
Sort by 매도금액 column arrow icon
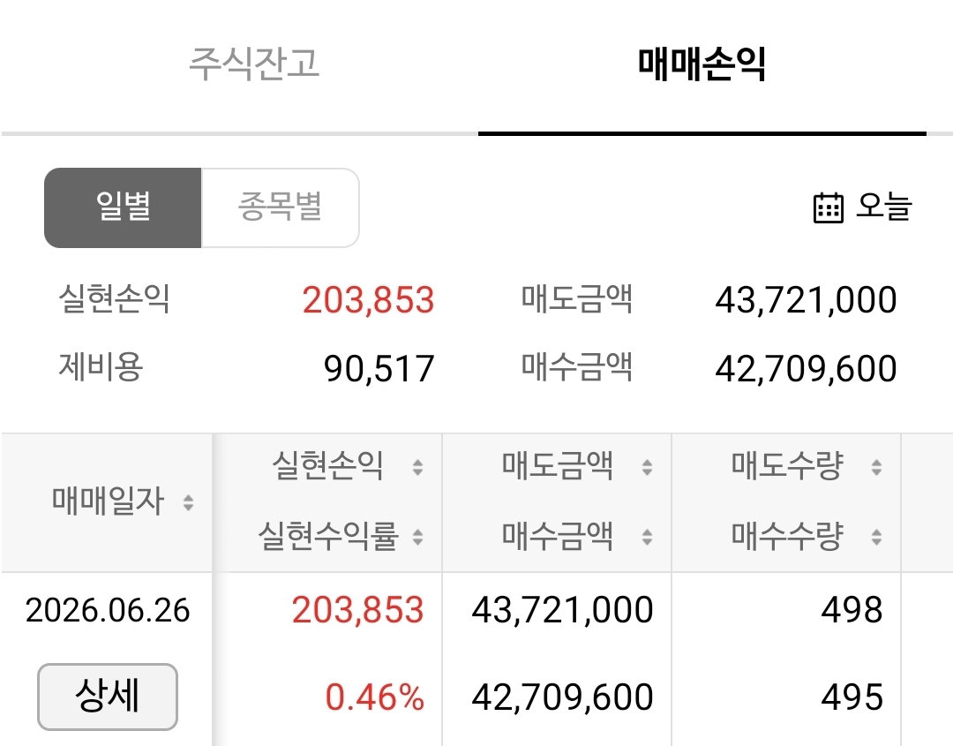point(648,467)
